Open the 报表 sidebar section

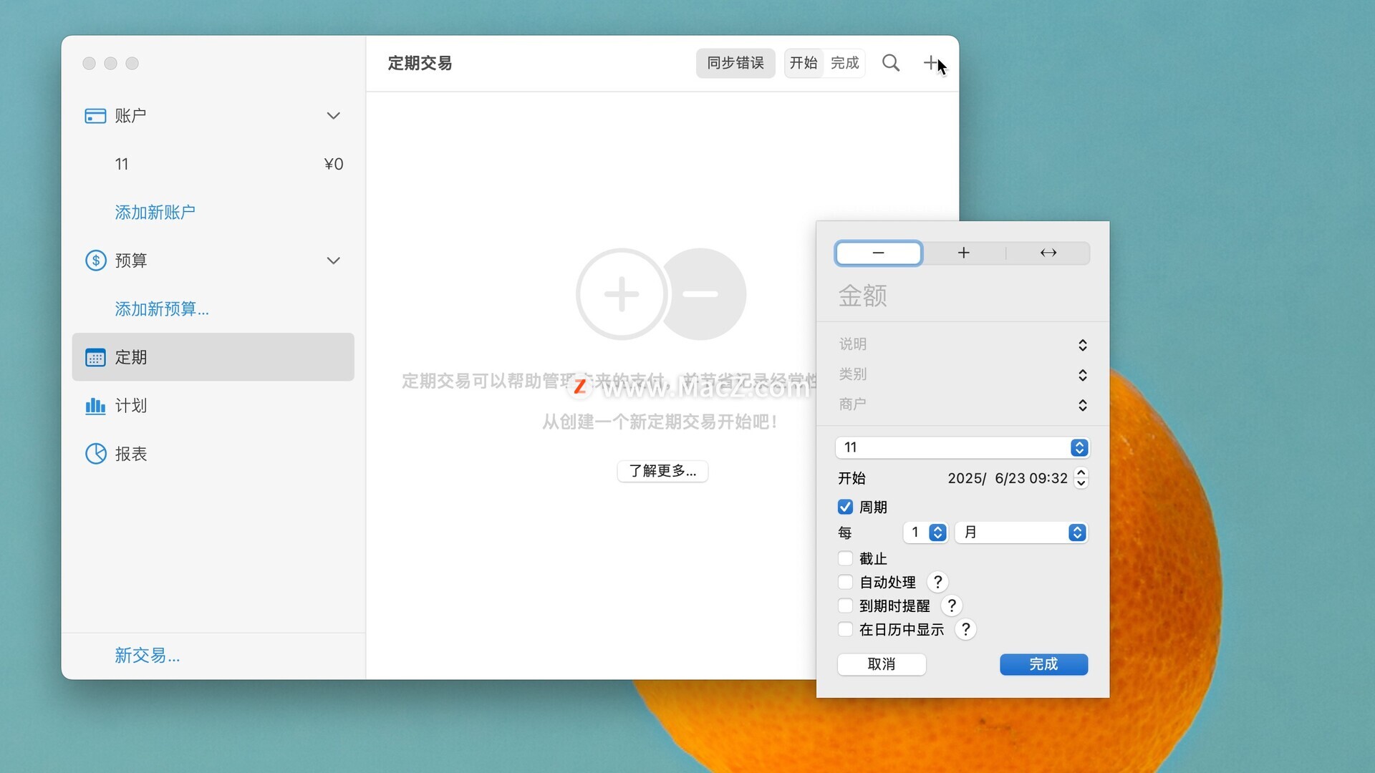(213, 454)
